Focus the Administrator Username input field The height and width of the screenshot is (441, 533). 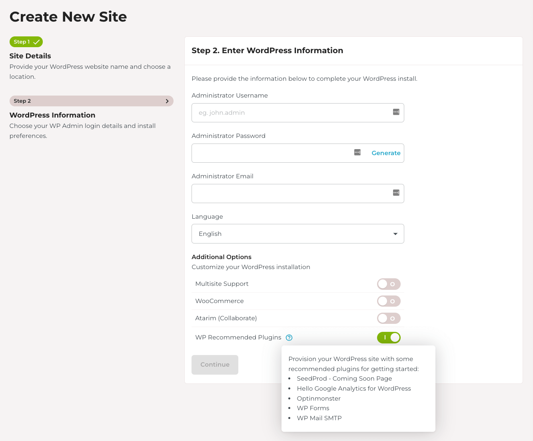(298, 113)
